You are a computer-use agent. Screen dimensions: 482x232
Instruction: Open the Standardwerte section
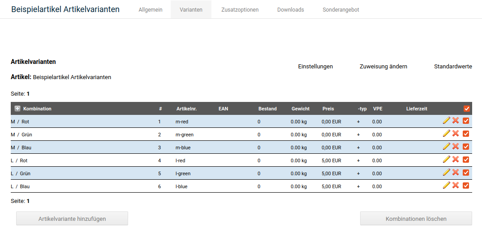point(453,67)
